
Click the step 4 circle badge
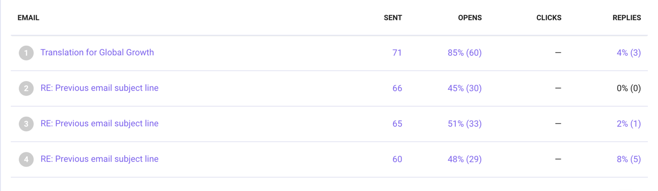26,159
